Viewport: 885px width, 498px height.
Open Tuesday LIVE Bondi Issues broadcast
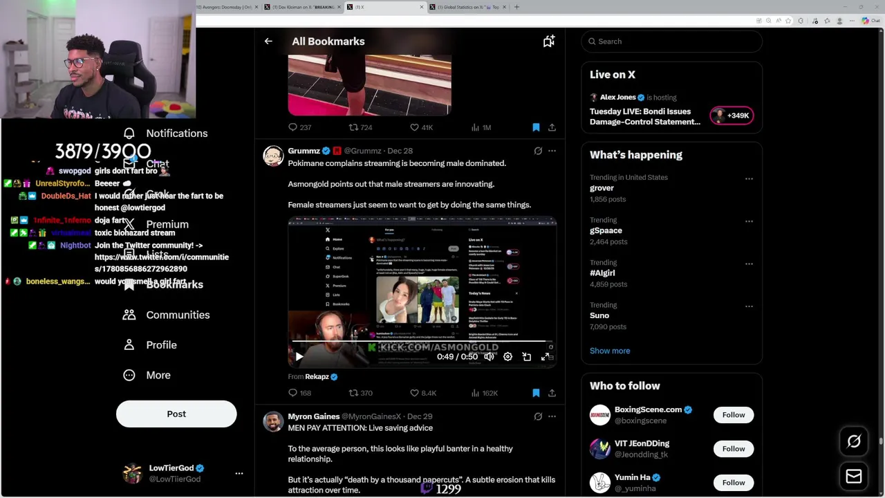point(645,116)
